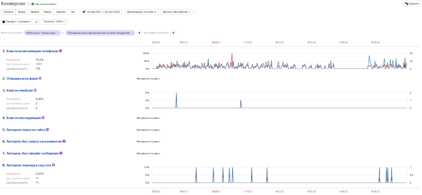
Task: Click icon beside Автоцель: поиск по сайту
Action: 47,129
